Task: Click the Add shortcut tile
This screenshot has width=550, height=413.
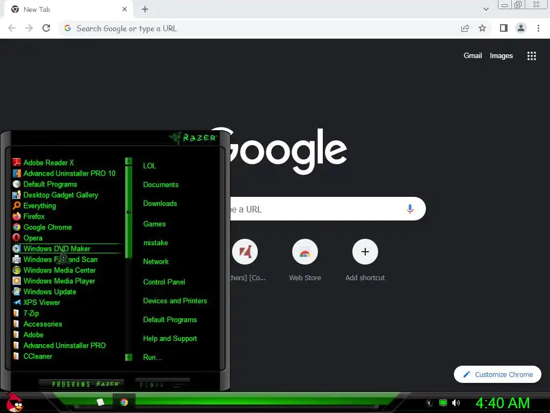Action: [365, 260]
